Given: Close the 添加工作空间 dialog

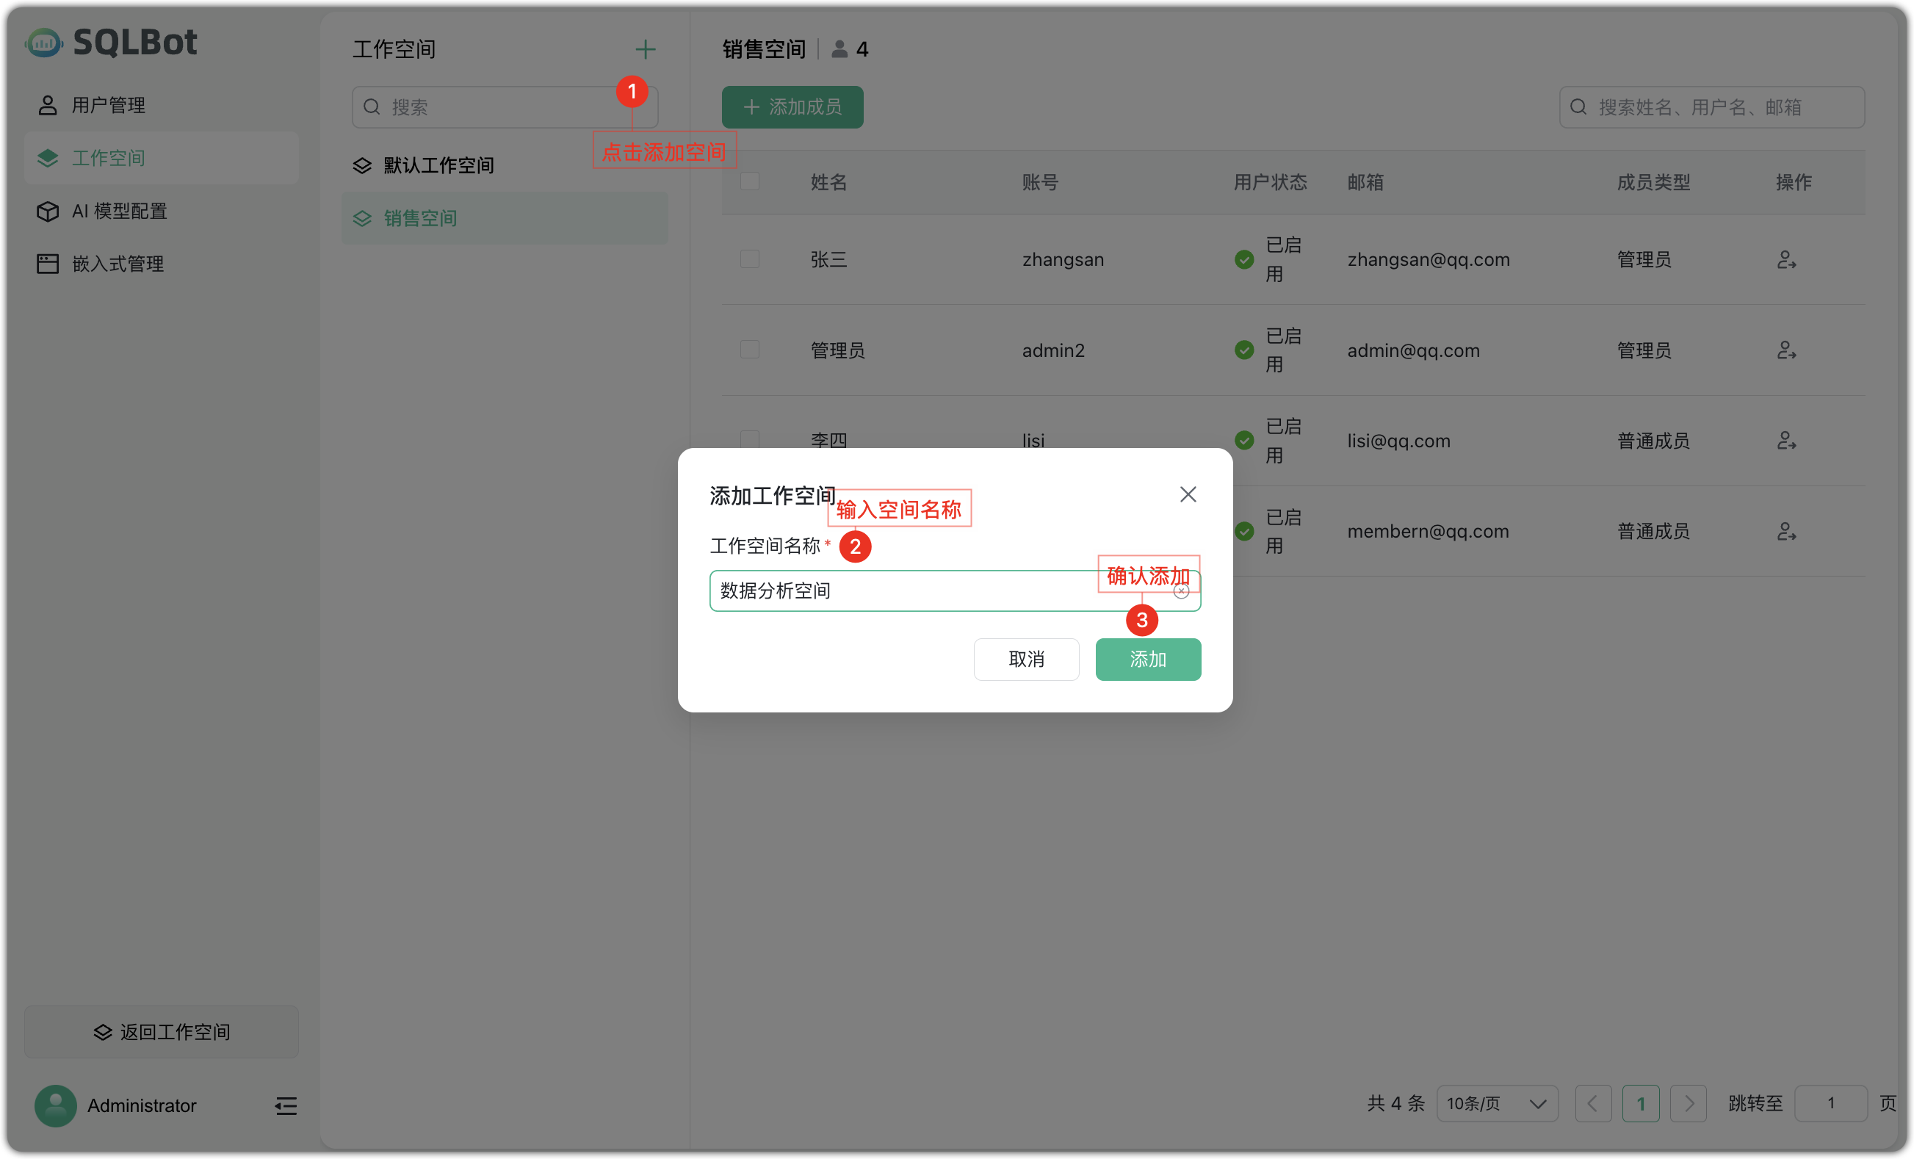Looking at the screenshot, I should [1188, 494].
